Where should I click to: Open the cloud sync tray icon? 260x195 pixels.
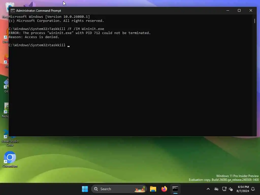(216, 189)
